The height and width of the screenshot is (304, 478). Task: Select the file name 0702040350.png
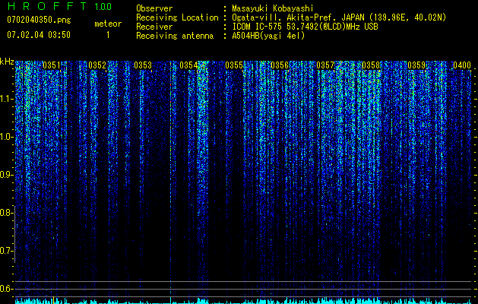pos(39,20)
